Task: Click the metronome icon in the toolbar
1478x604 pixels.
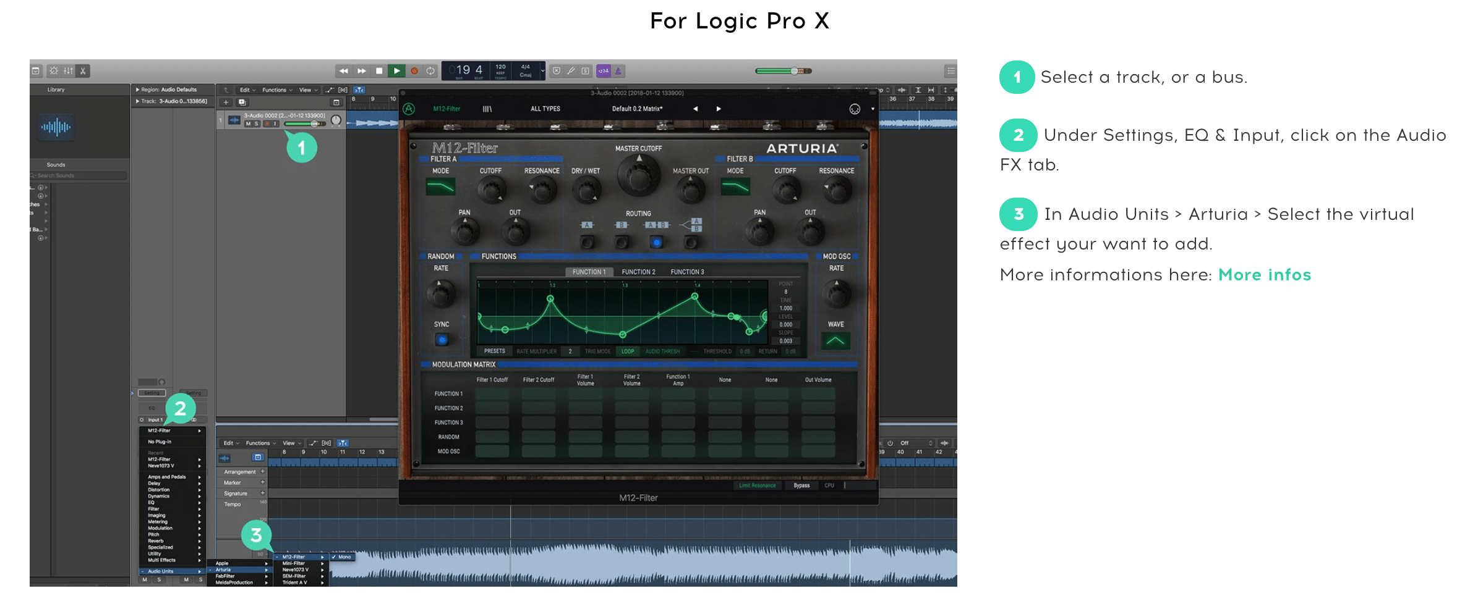Action: tap(617, 71)
